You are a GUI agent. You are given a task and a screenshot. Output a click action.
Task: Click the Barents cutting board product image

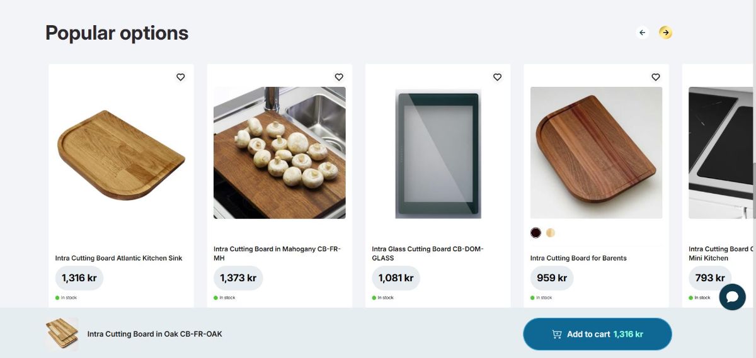[596, 153]
